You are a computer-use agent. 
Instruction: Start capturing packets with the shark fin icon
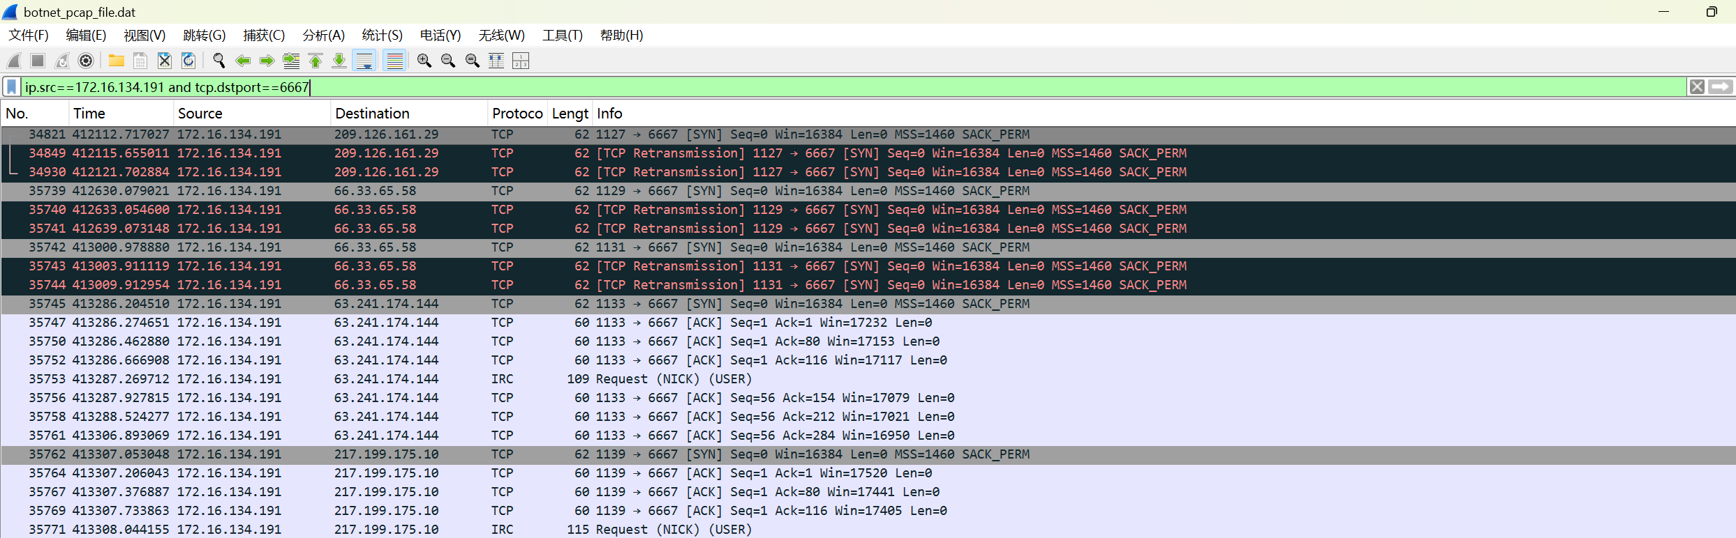14,61
